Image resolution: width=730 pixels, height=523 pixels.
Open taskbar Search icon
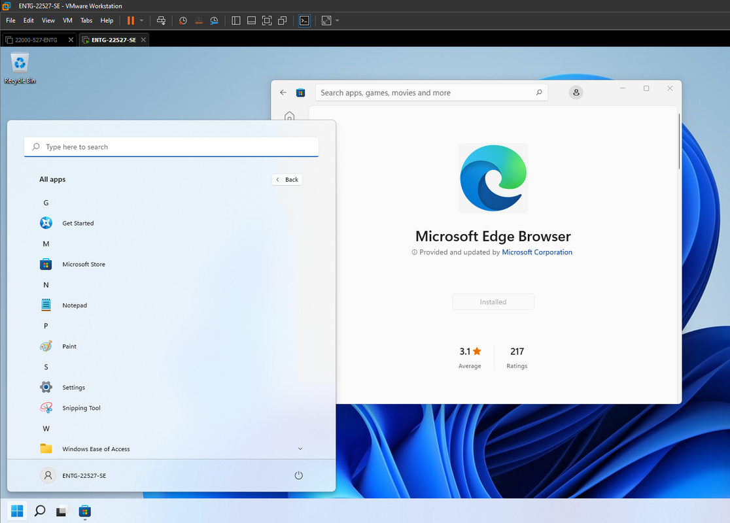tap(40, 511)
